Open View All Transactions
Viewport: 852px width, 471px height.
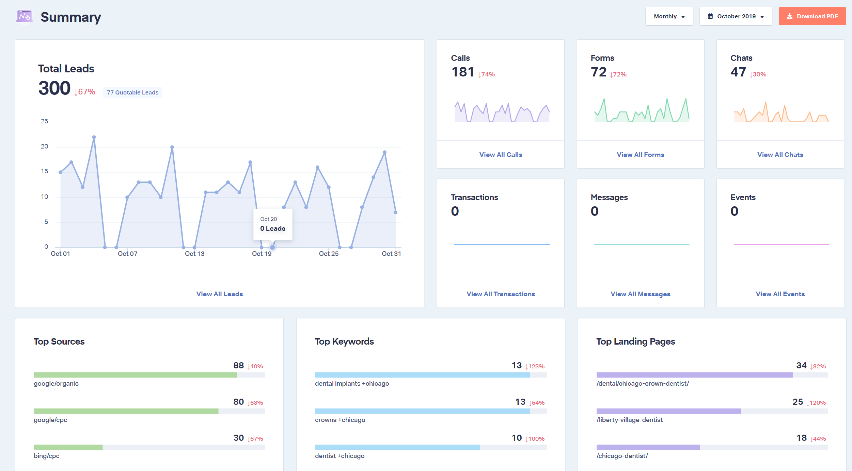pos(501,294)
